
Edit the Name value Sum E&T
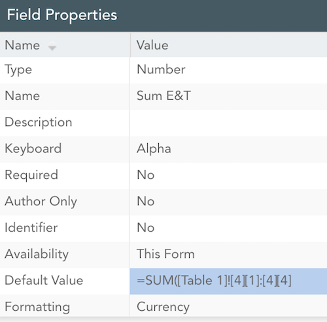(x=163, y=95)
